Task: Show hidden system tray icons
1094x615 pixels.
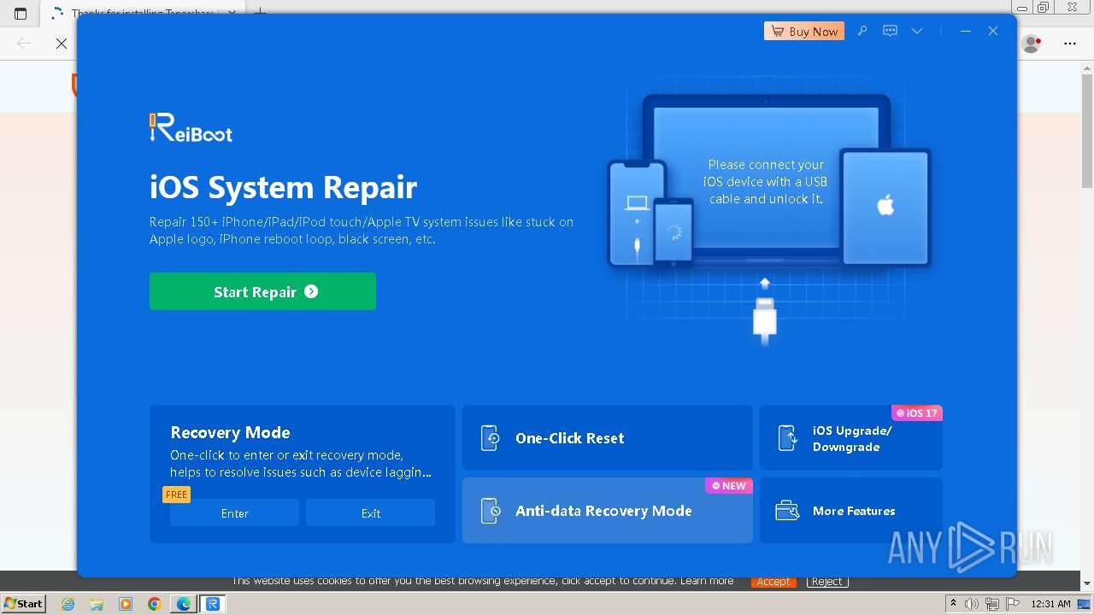Action: 954,604
